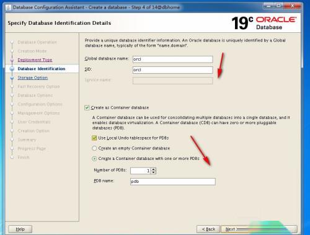Click the Fast Recovery Option step label
Viewport: 310px width, 235px height.
38,87
